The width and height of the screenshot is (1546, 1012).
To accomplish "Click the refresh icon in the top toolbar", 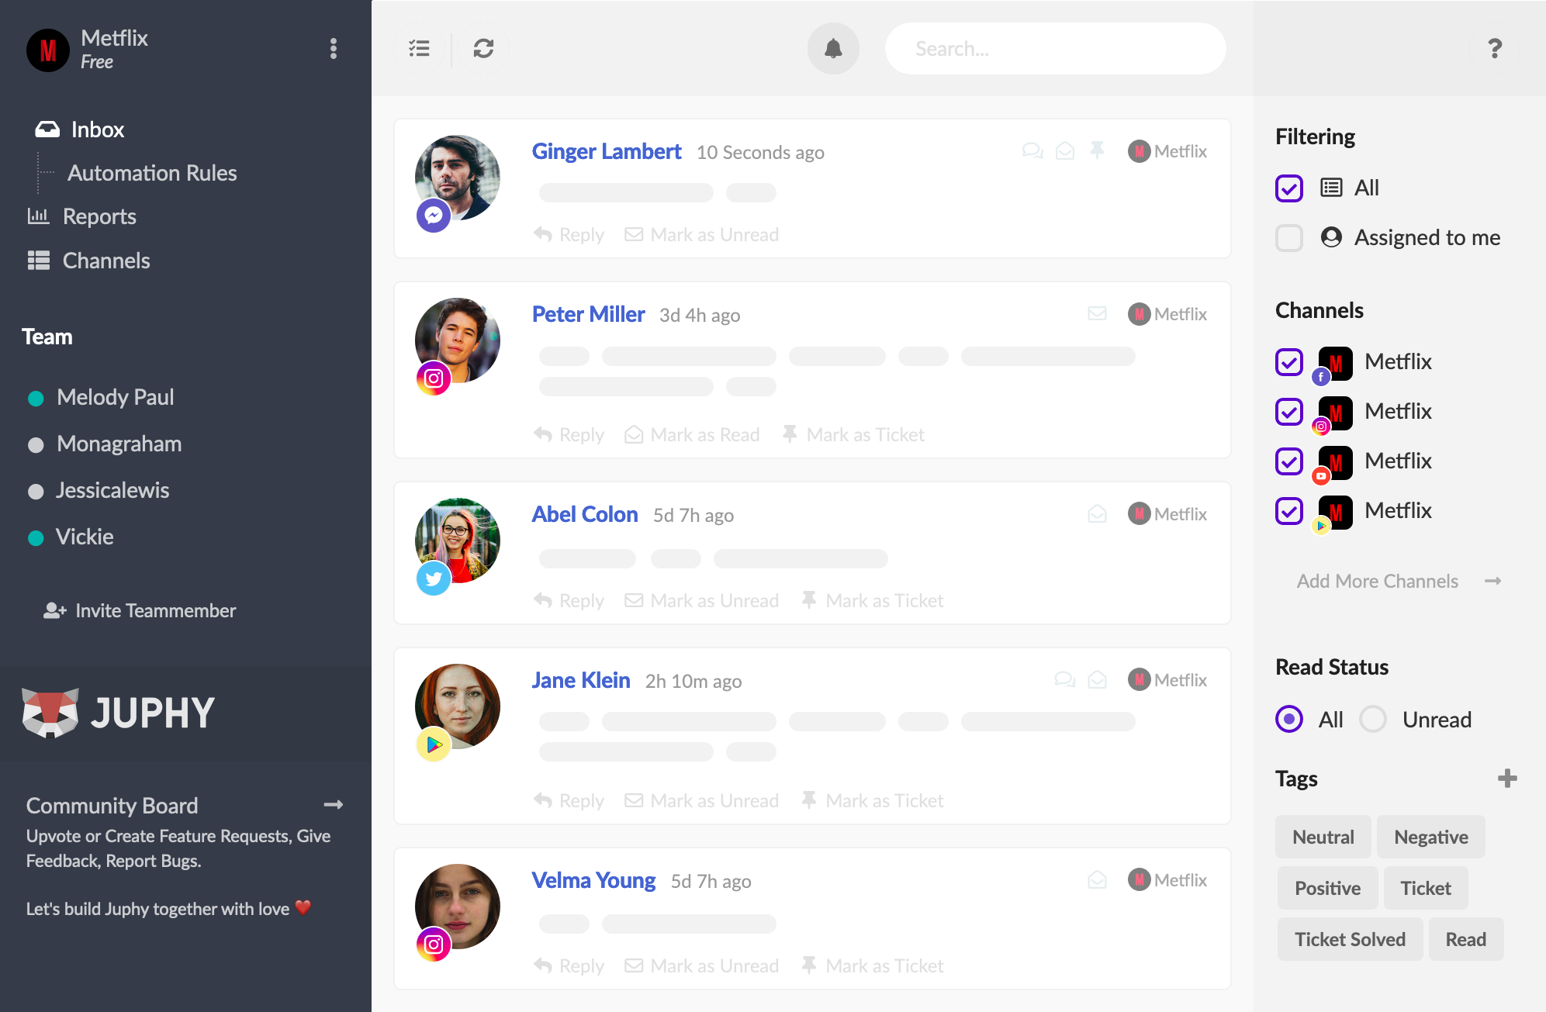I will [x=483, y=47].
